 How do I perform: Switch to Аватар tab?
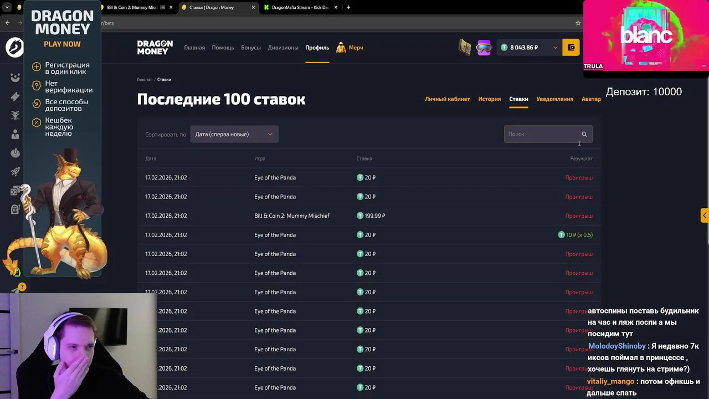point(591,99)
